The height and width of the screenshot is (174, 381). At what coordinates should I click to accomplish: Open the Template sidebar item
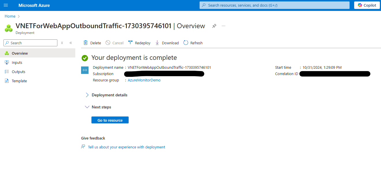pos(19,81)
